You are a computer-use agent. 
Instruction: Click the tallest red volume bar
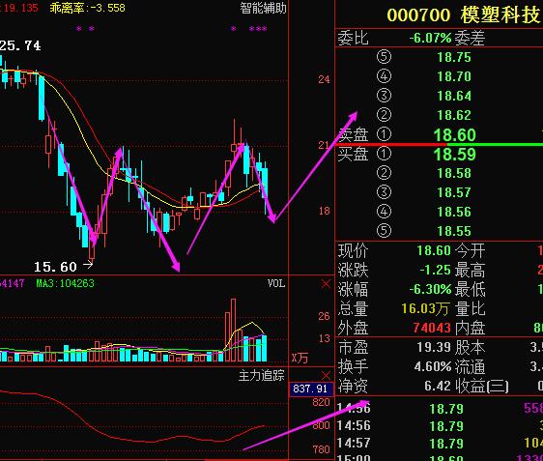pos(234,331)
